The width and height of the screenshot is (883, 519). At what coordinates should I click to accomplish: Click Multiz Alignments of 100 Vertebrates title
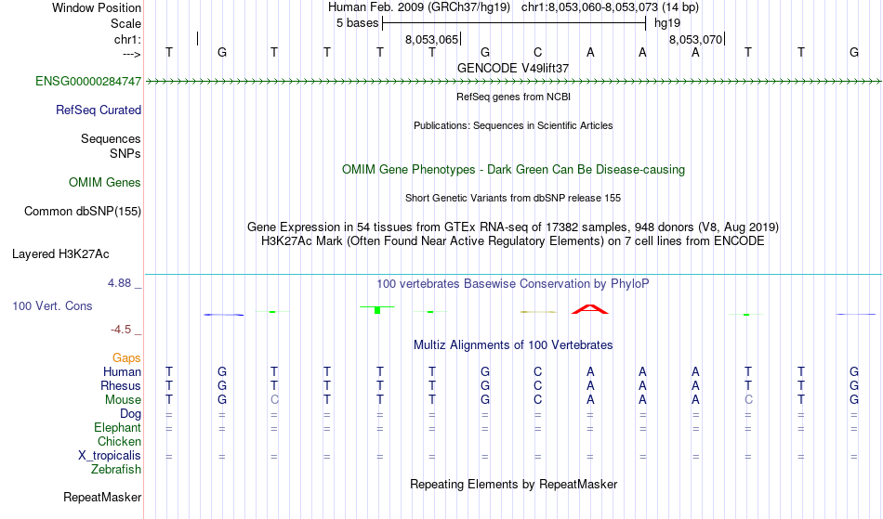[513, 345]
